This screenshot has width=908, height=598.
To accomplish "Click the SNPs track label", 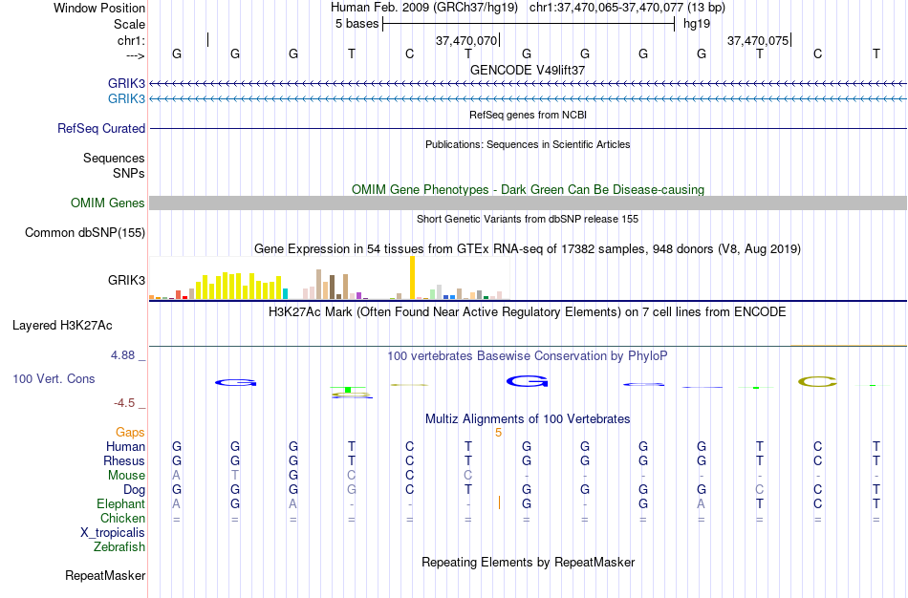I will pyautogui.click(x=129, y=173).
